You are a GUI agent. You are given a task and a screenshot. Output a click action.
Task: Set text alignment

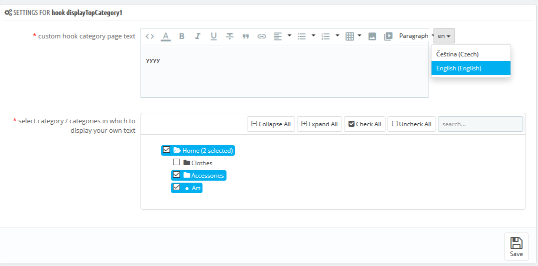click(x=277, y=36)
